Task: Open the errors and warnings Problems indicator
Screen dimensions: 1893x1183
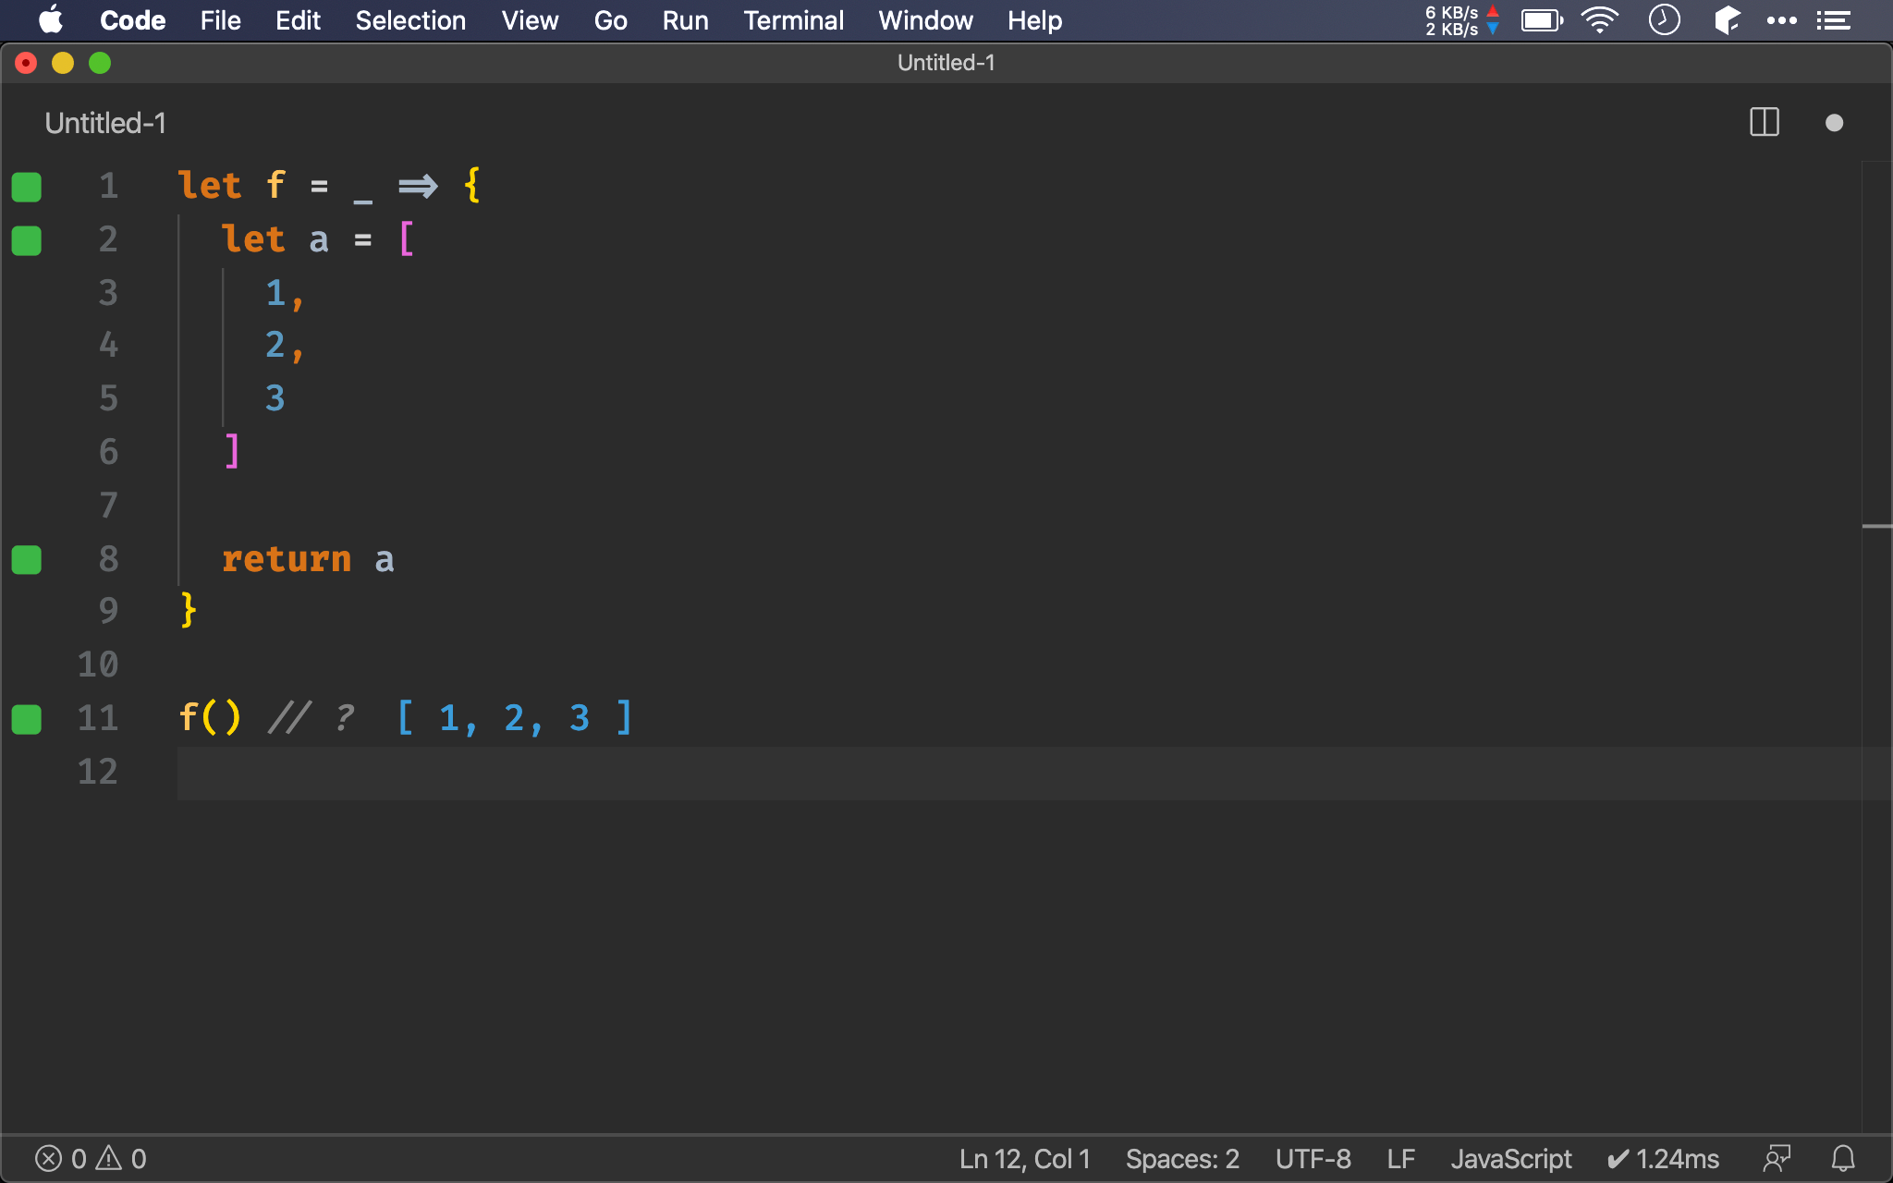Action: tap(91, 1158)
